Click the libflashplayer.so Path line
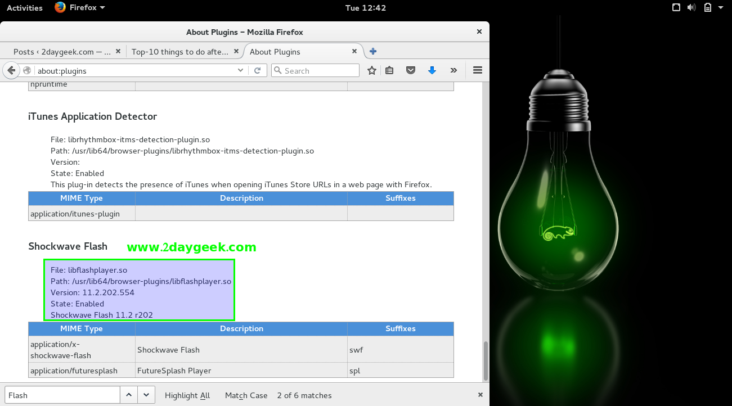The image size is (732, 406). click(141, 281)
